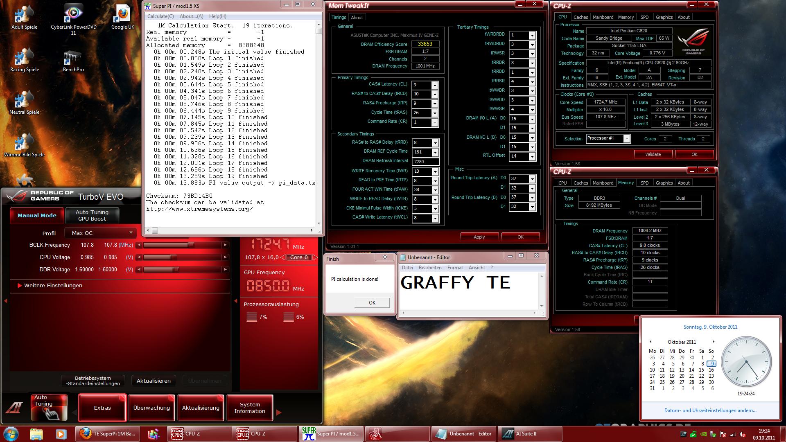Screen dimensions: 786x442
Task: Click Apply in Mem TweakIt
Action: [x=479, y=237]
